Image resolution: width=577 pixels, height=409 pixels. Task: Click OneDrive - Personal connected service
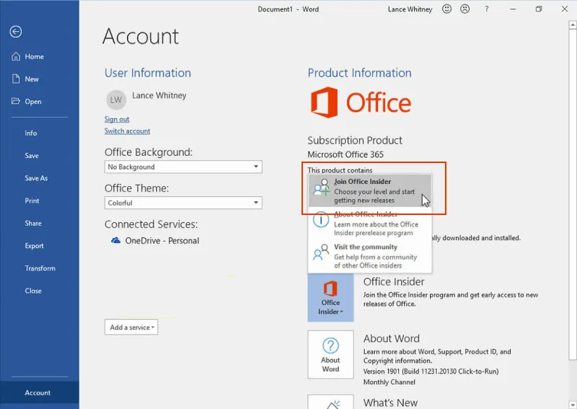(x=155, y=240)
